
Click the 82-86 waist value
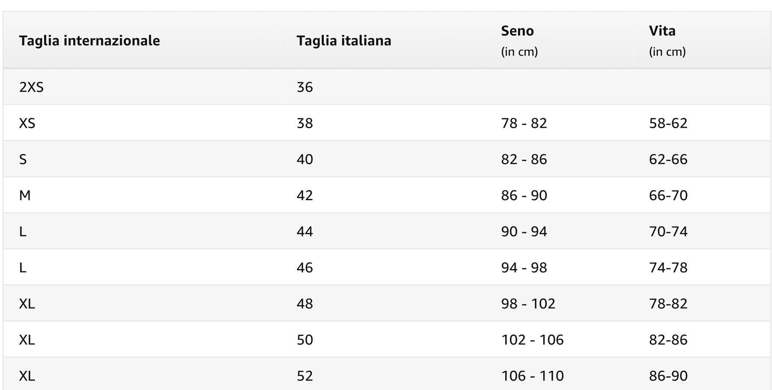tap(668, 339)
